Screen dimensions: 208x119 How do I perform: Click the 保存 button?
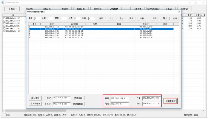point(155,18)
